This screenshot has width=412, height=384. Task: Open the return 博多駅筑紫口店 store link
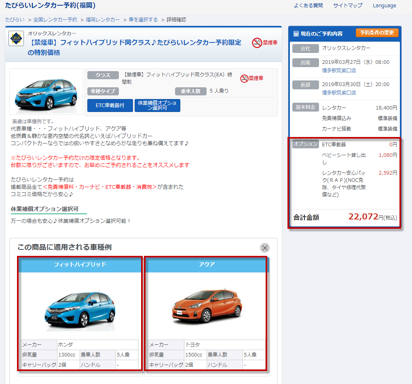[339, 93]
